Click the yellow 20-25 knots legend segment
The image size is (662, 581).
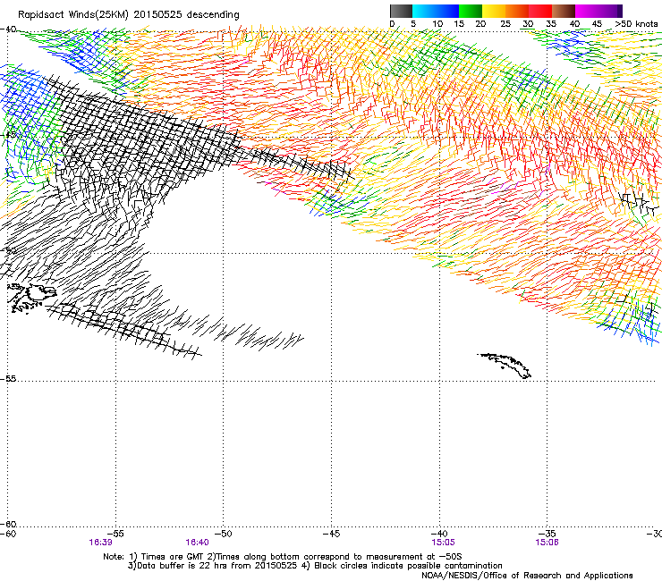(494, 11)
